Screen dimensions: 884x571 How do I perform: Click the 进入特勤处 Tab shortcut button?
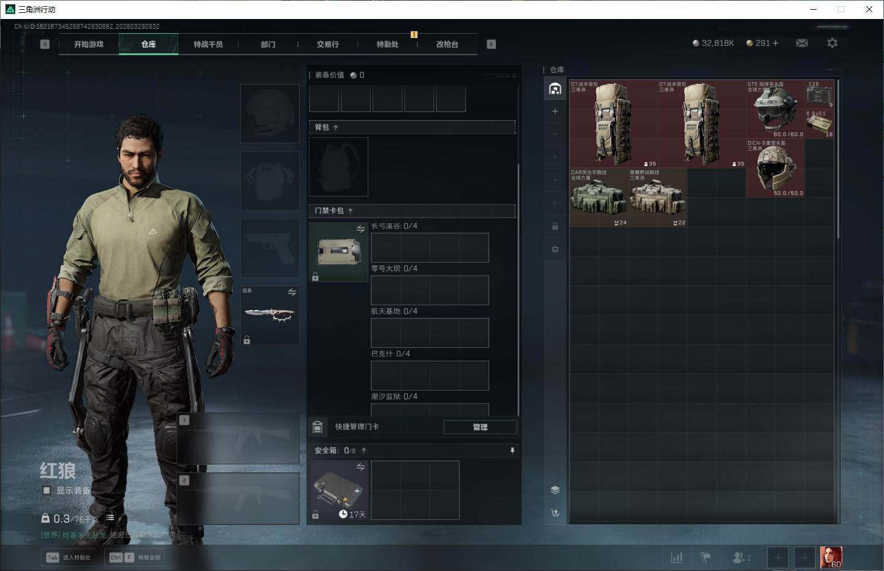tap(69, 558)
